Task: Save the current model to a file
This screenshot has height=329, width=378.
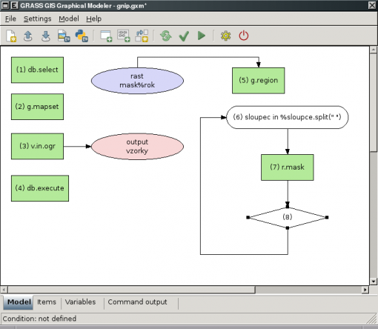Action: point(46,36)
